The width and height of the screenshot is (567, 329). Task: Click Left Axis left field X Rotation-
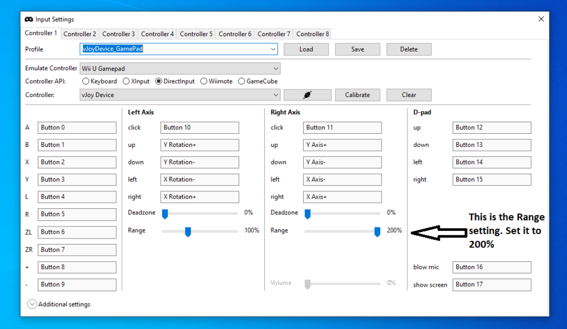click(x=200, y=180)
